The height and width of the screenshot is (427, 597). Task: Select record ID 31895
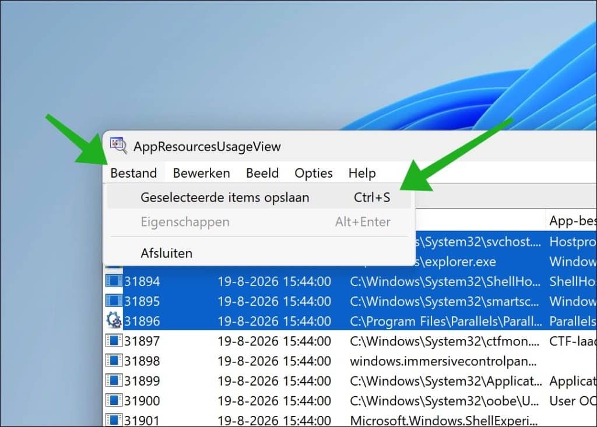(x=142, y=301)
